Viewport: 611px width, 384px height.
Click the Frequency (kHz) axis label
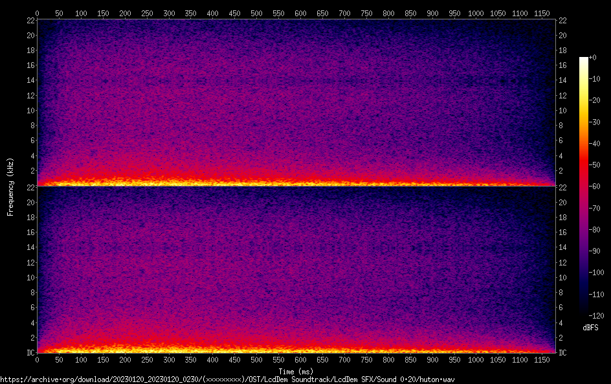10,186
